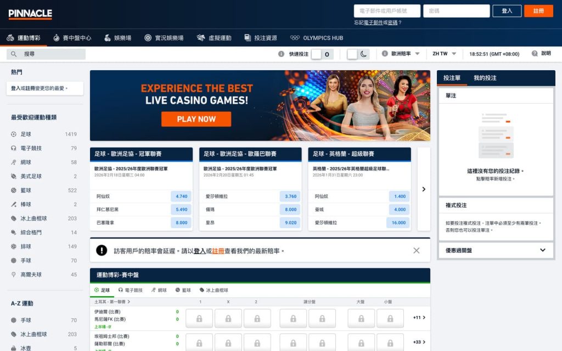
Task: Click the PLAY NOW banner button
Action: click(196, 119)
